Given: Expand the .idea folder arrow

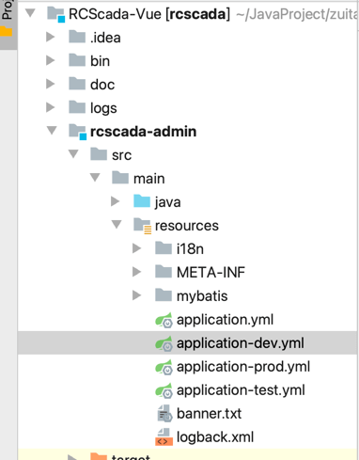Looking at the screenshot, I should [x=51, y=37].
